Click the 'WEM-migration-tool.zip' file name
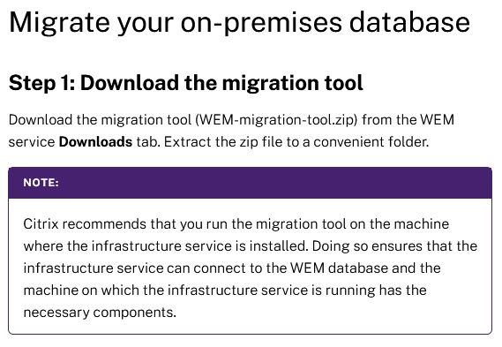Image resolution: width=502 pixels, height=347 pixels. pos(277,120)
